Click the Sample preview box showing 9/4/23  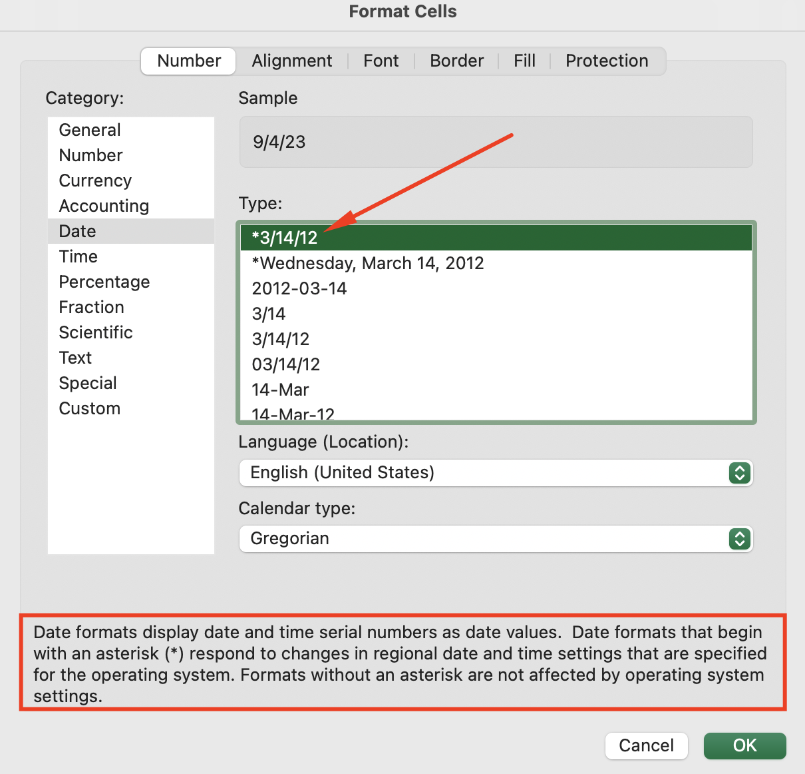(x=496, y=142)
